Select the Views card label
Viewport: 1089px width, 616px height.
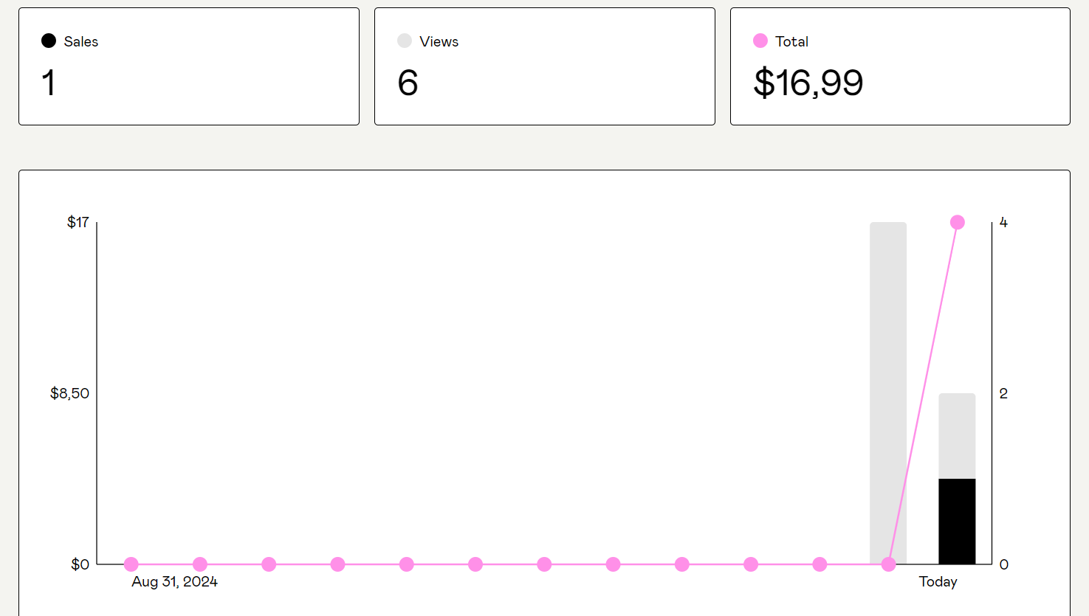point(439,42)
